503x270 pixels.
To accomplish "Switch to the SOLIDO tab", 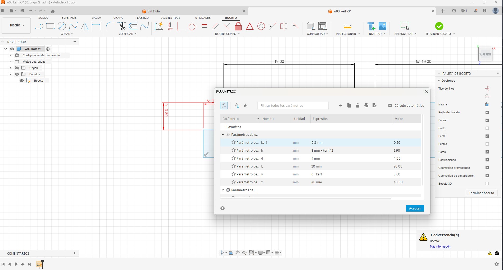I will pos(43,18).
